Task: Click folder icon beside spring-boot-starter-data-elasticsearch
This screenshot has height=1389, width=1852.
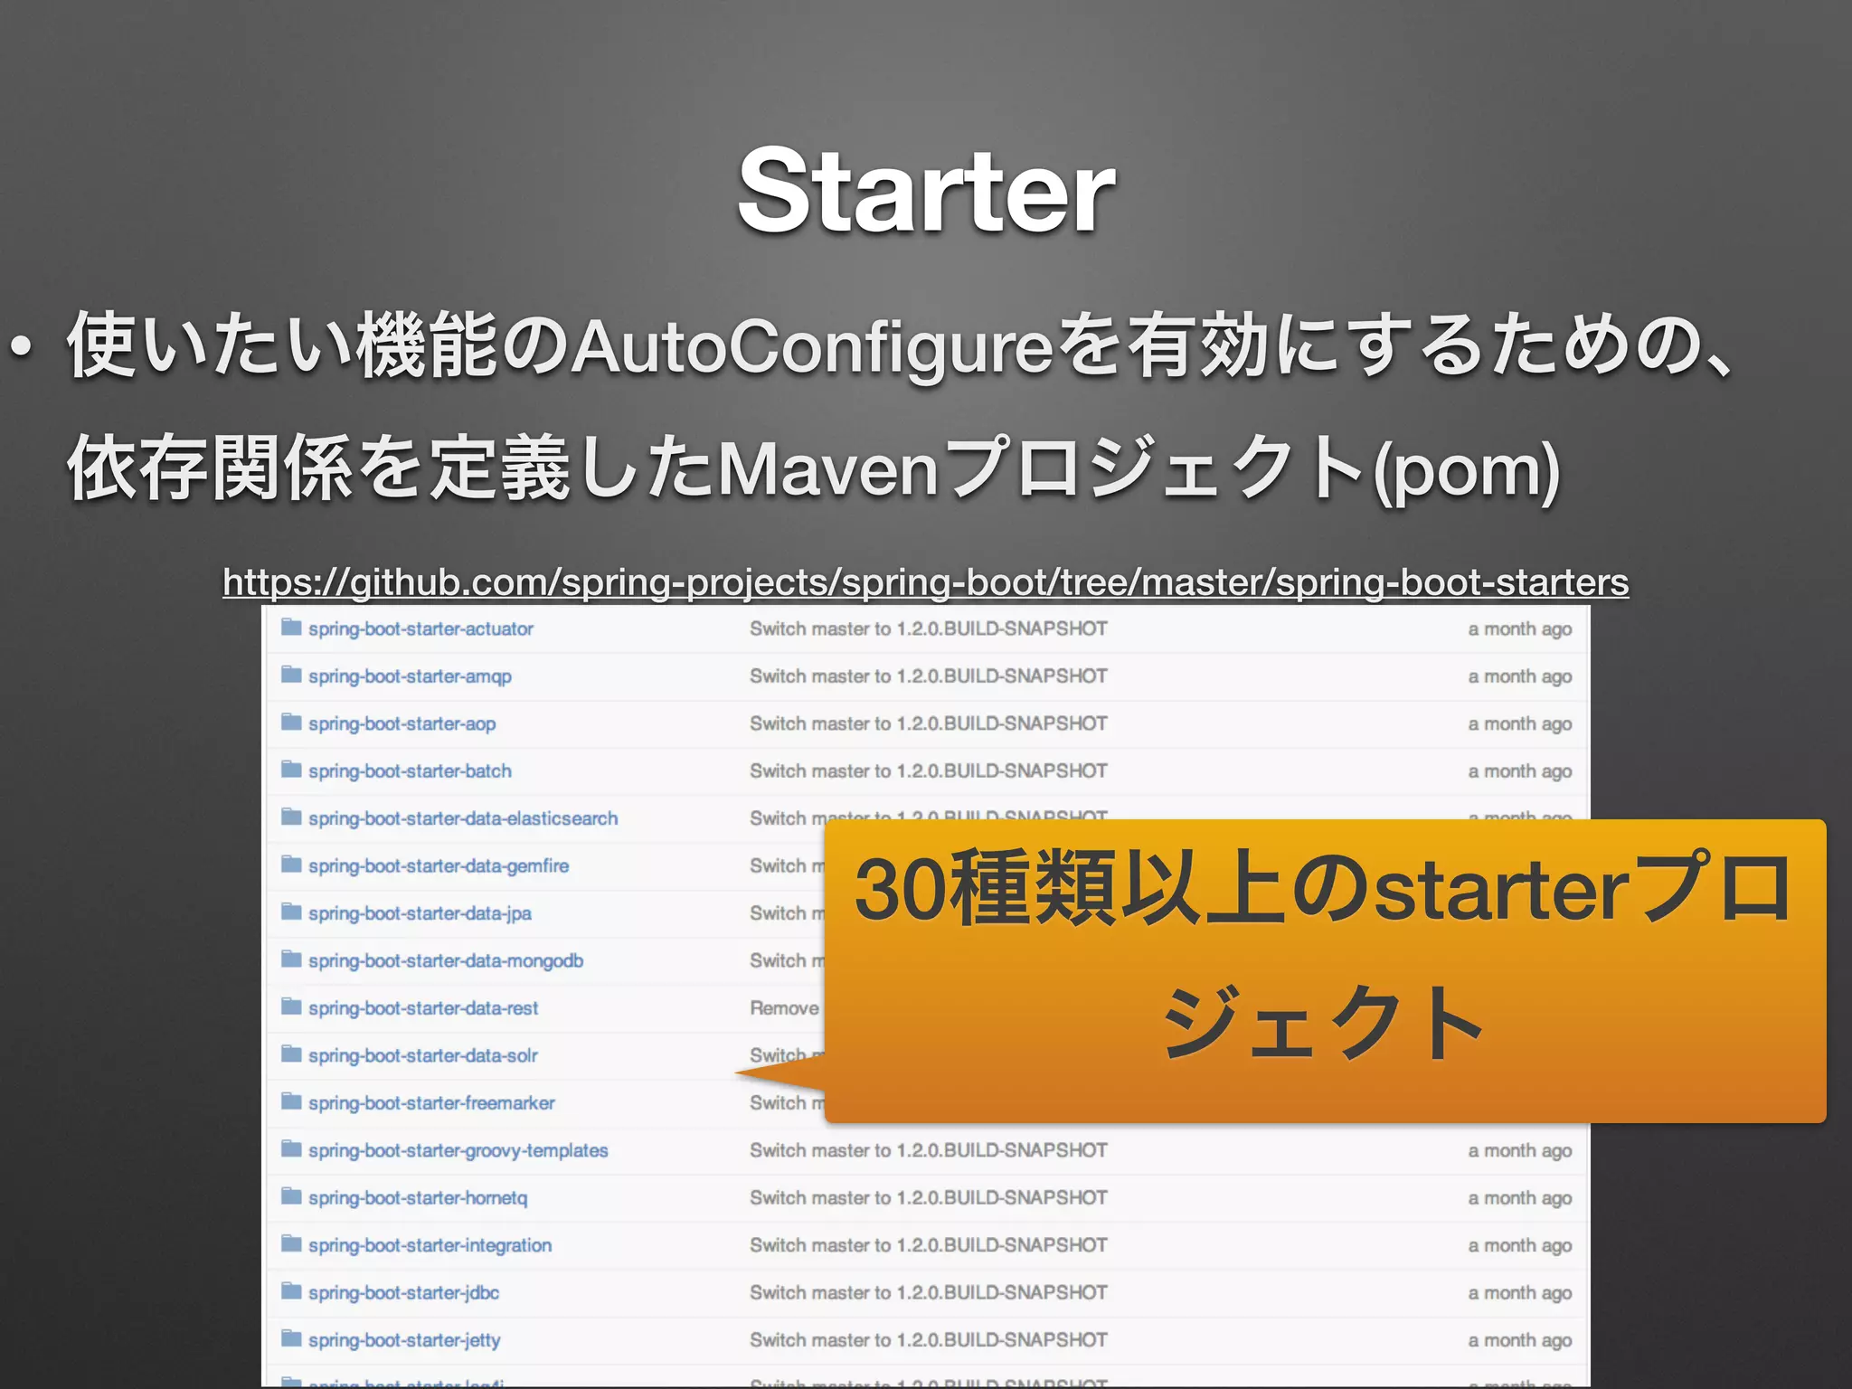Action: tap(291, 817)
